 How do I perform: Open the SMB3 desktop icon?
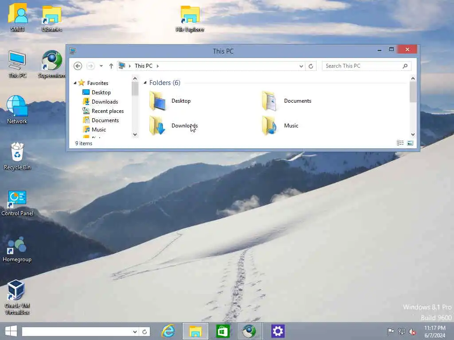[17, 17]
